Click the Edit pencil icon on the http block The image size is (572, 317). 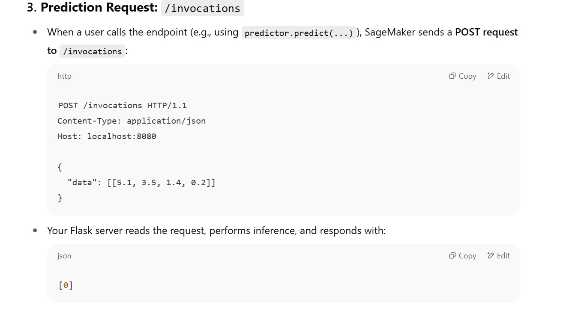(x=491, y=76)
